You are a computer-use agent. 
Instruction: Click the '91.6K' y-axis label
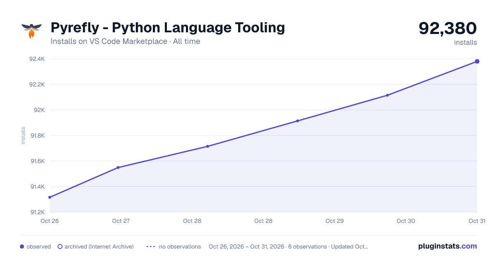(37, 161)
